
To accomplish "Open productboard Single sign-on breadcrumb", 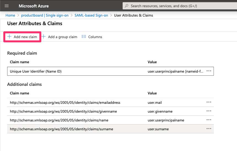I will pyautogui.click(x=45, y=15).
